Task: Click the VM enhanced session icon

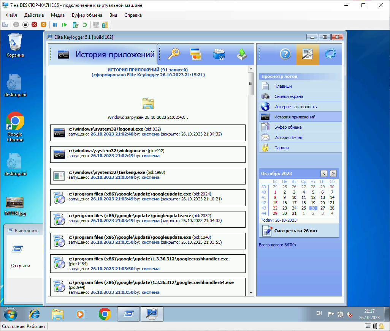Action: coord(96,25)
